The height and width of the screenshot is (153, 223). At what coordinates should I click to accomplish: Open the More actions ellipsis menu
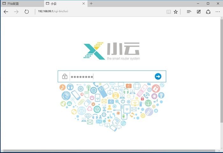(x=218, y=12)
